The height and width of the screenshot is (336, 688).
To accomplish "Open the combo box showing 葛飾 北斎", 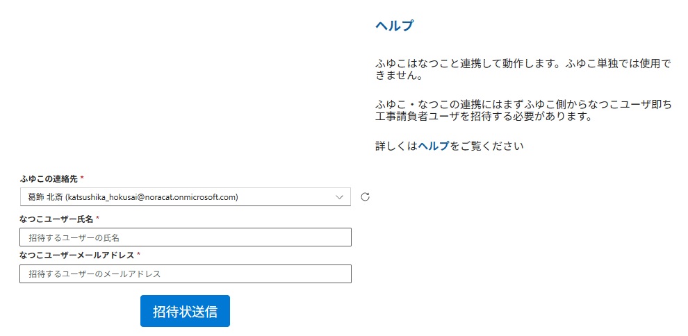I will (174, 196).
